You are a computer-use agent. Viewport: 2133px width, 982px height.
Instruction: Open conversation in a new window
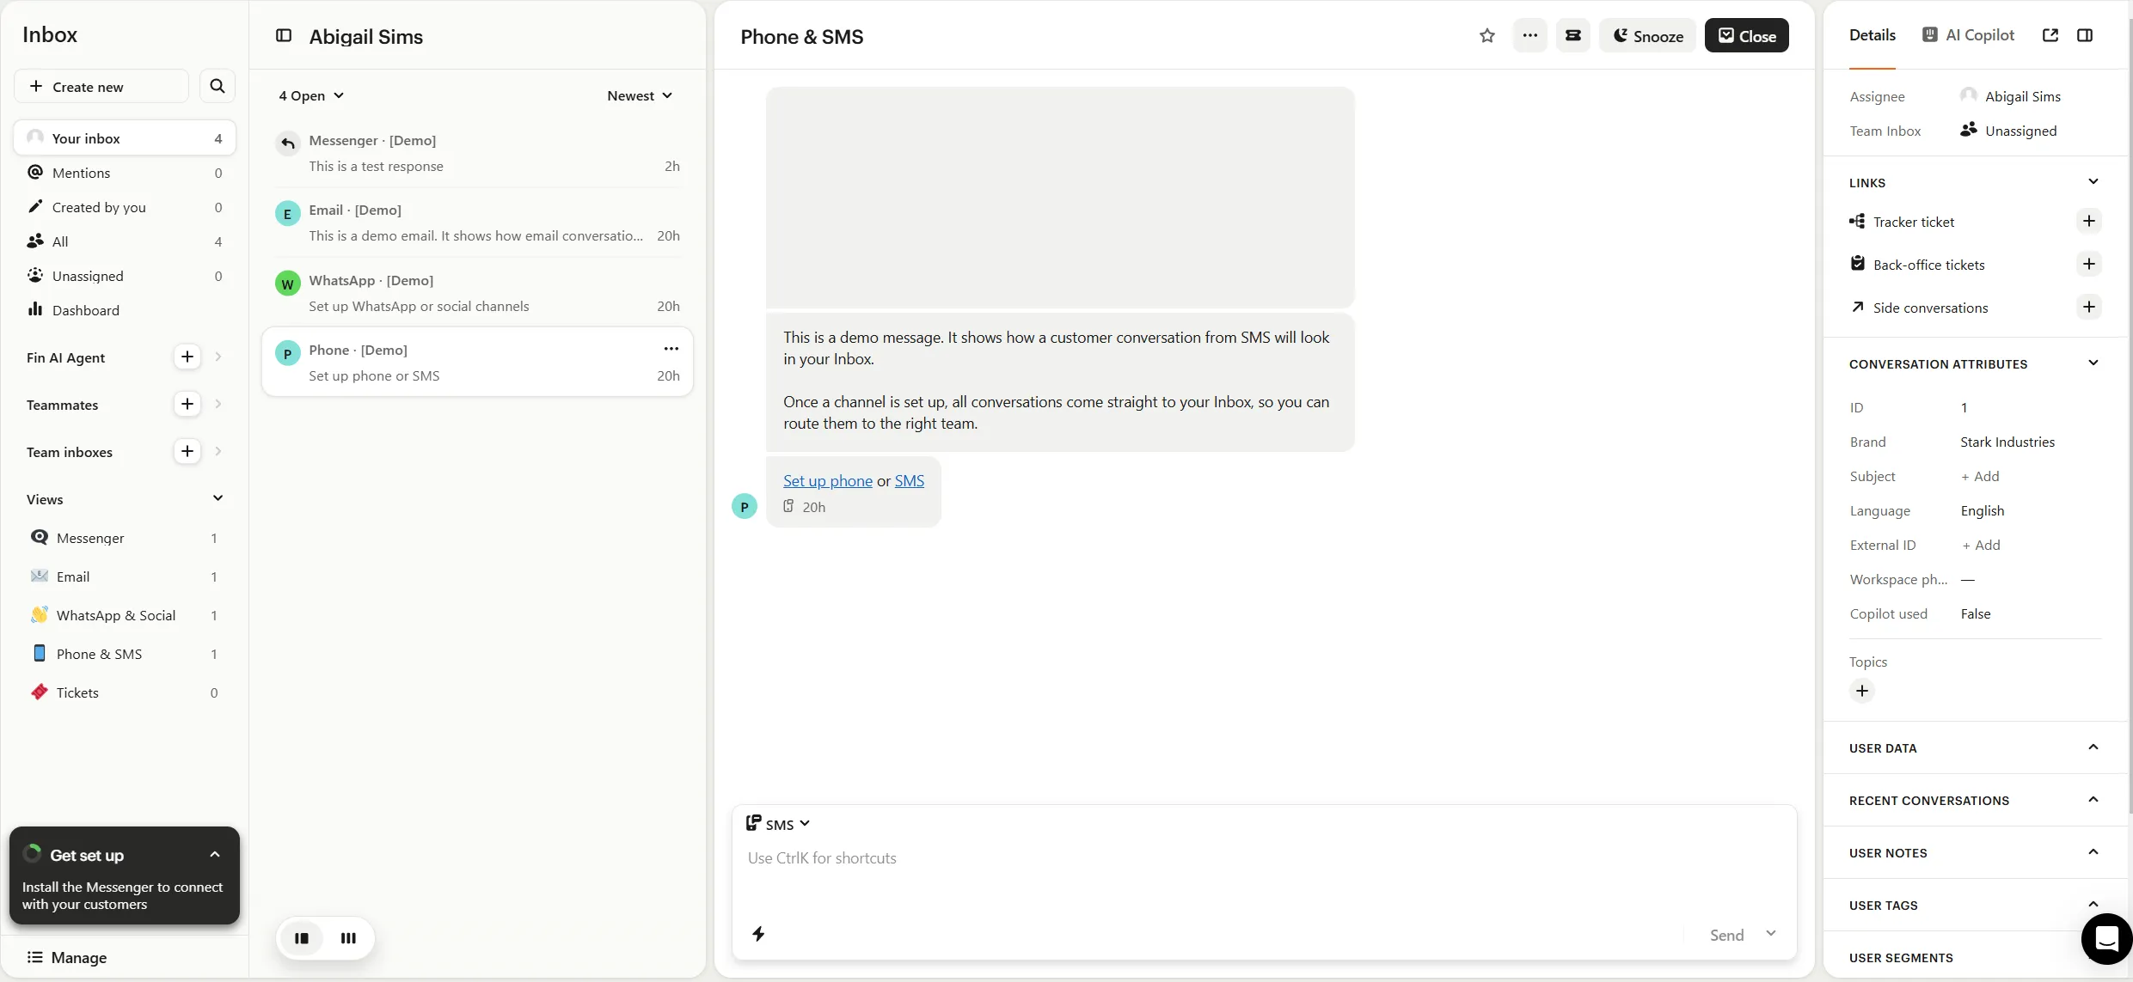point(2051,35)
